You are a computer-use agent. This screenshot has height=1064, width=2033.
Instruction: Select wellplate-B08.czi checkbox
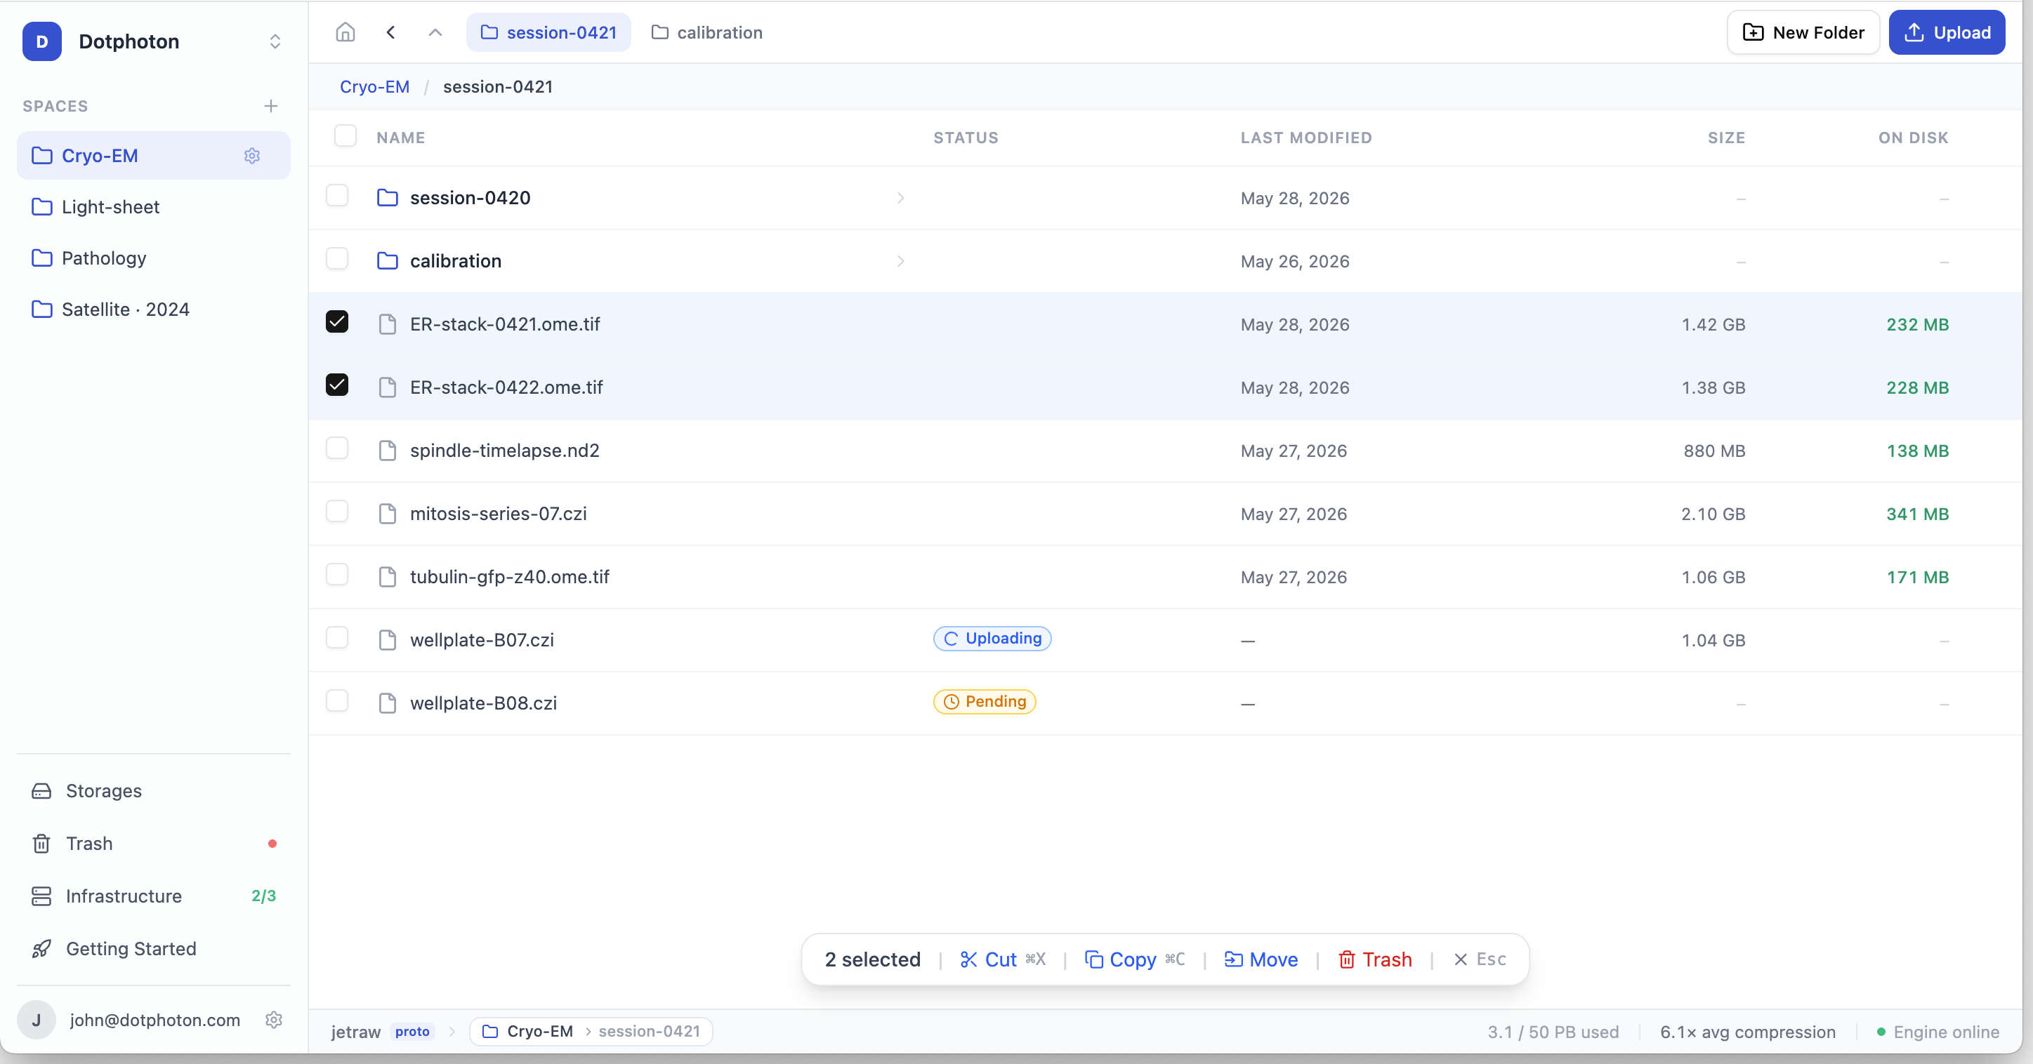tap(337, 700)
